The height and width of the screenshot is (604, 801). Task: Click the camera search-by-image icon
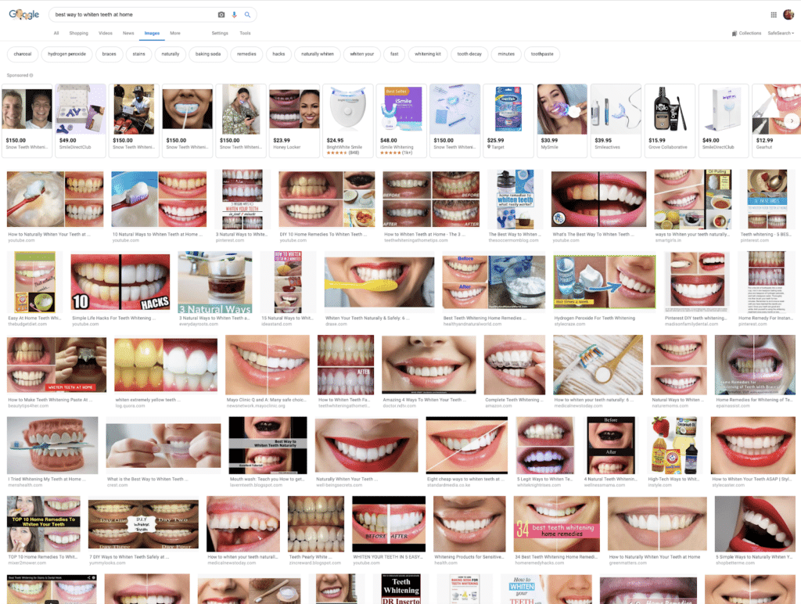[221, 15]
